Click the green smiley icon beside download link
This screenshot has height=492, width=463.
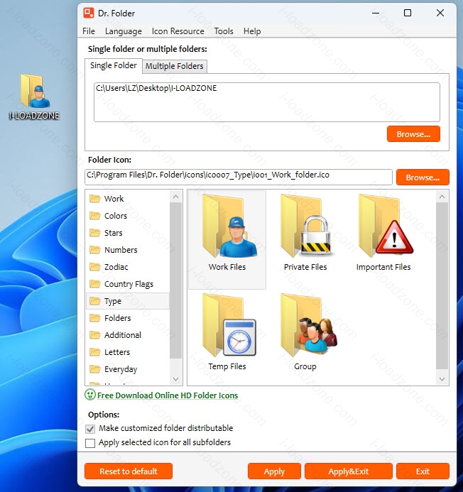click(x=90, y=395)
